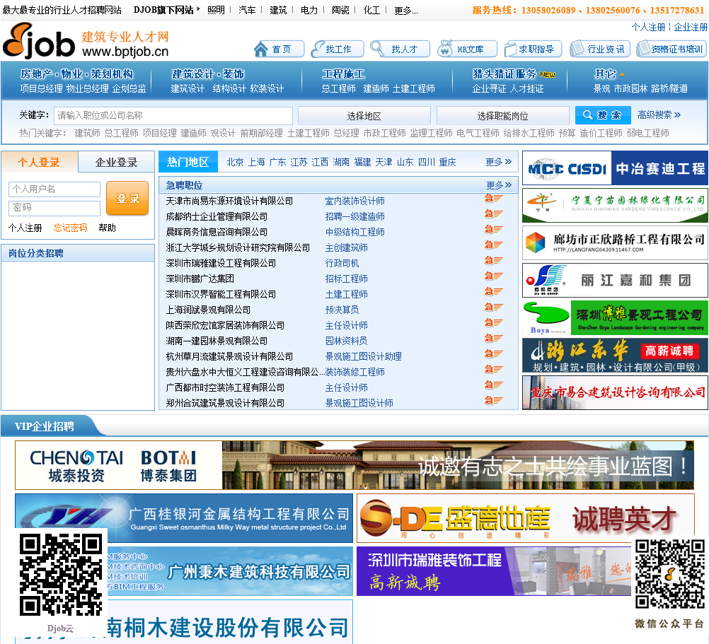709x644 pixels.
Task: Open job 行政司机
Action: coord(342,263)
